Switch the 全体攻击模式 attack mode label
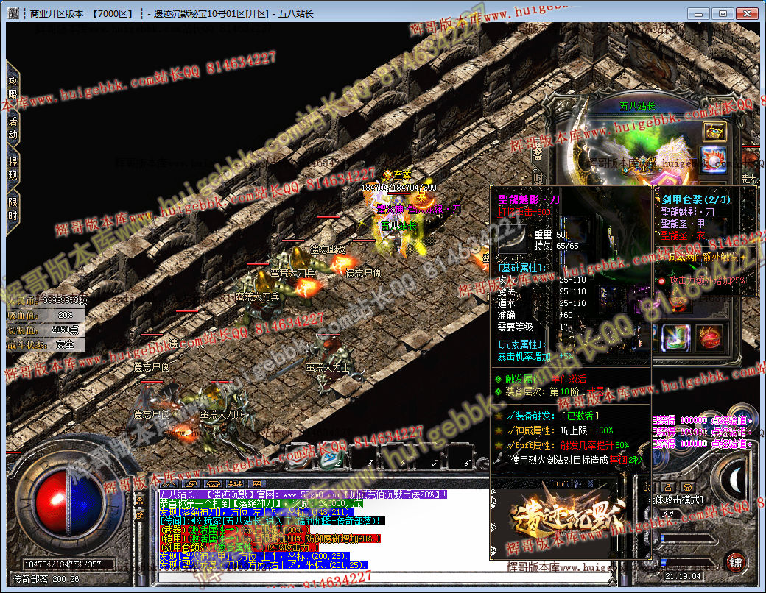This screenshot has width=766, height=593. pyautogui.click(x=676, y=500)
